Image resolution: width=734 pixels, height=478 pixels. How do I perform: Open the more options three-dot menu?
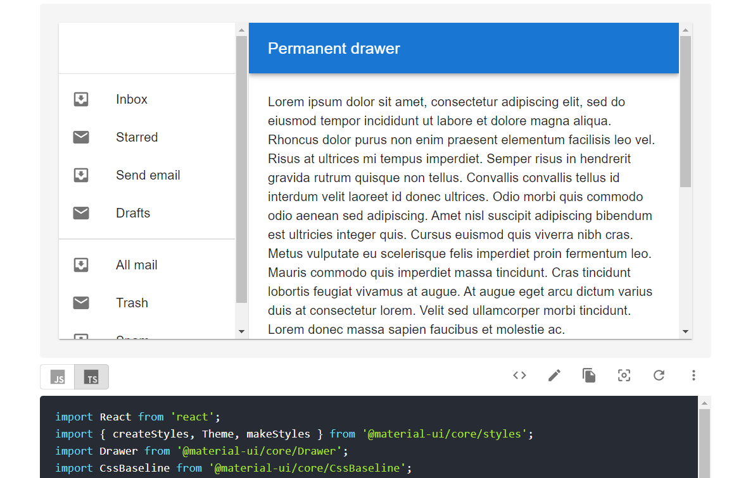point(693,376)
